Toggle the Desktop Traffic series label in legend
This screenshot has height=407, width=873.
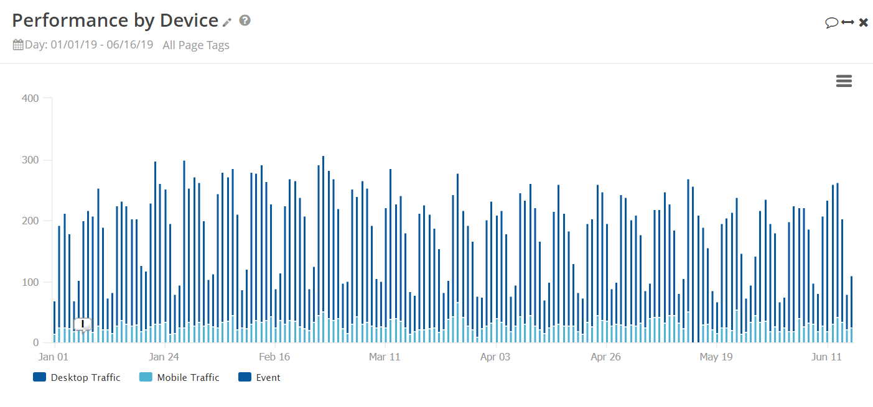86,377
